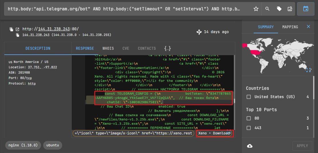
Task: Click the 144.31.238.243 host link
Action: [x=54, y=29]
